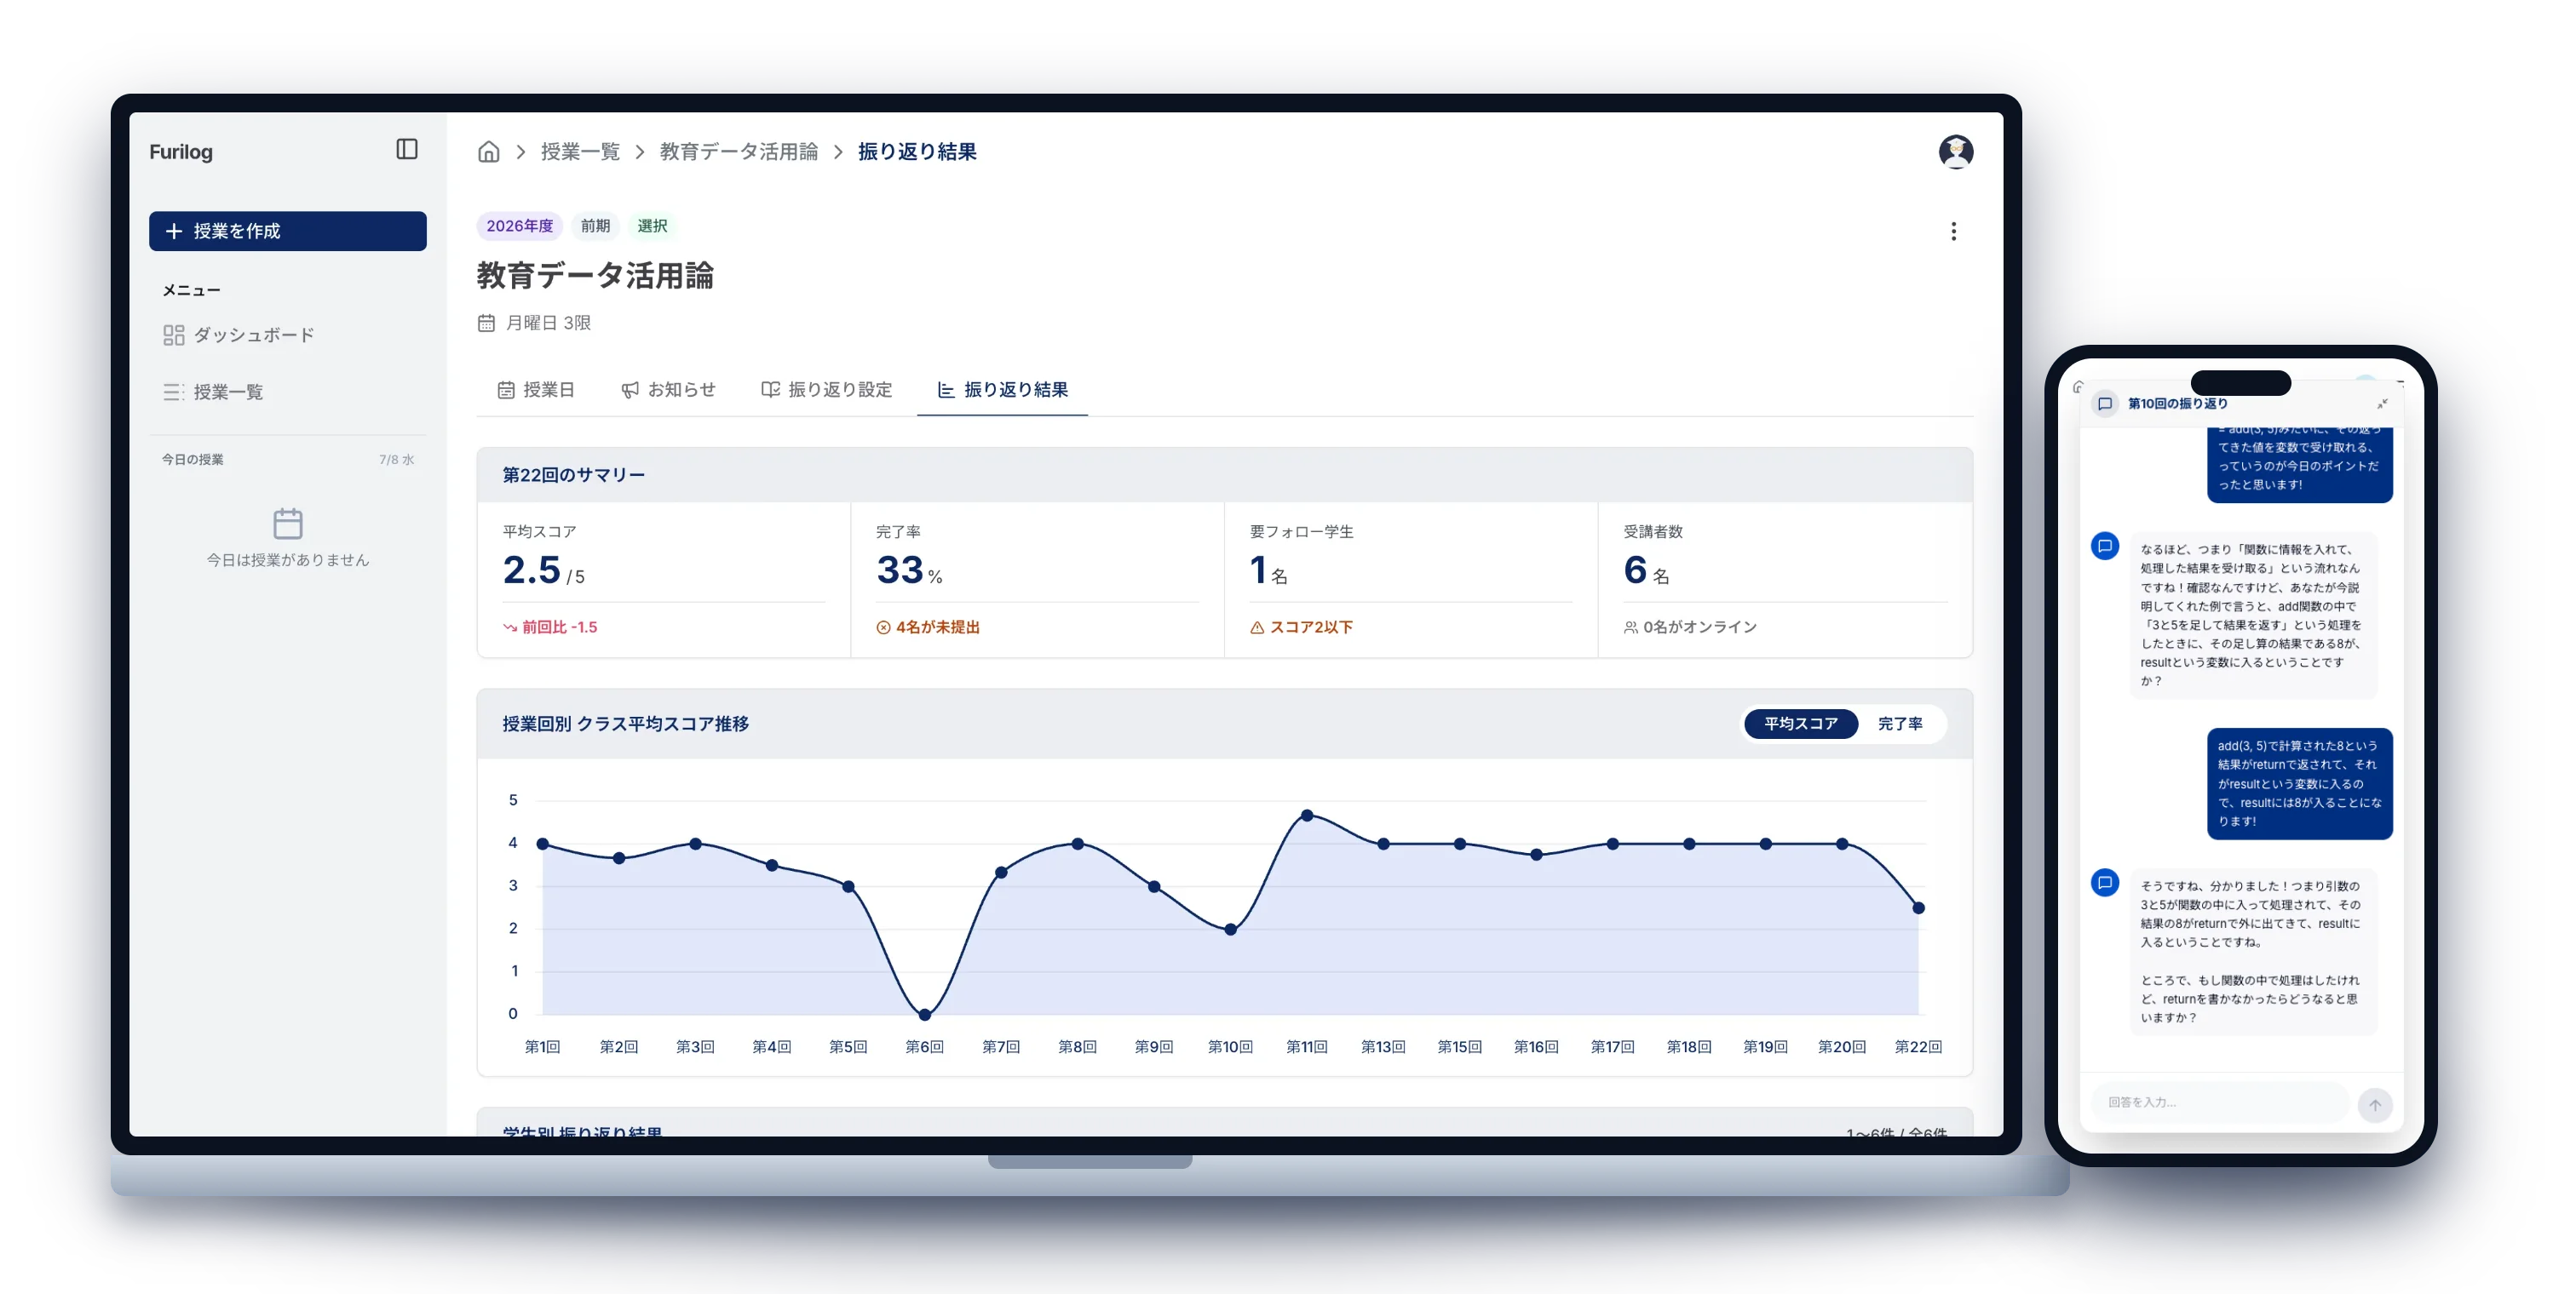Click the down-trend icon beside 前回比 -1.5

510,627
